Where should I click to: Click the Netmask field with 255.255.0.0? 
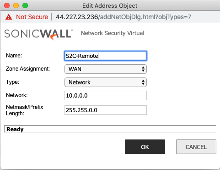click(x=106, y=110)
